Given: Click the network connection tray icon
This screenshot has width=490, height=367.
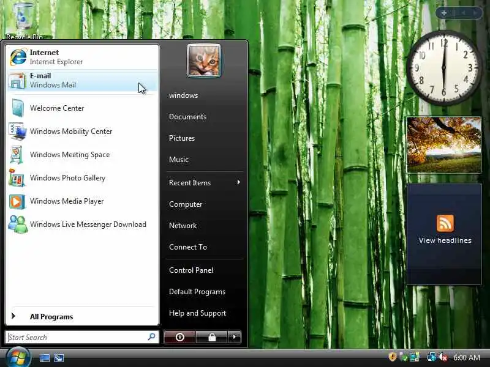Looking at the screenshot, I should [432, 357].
